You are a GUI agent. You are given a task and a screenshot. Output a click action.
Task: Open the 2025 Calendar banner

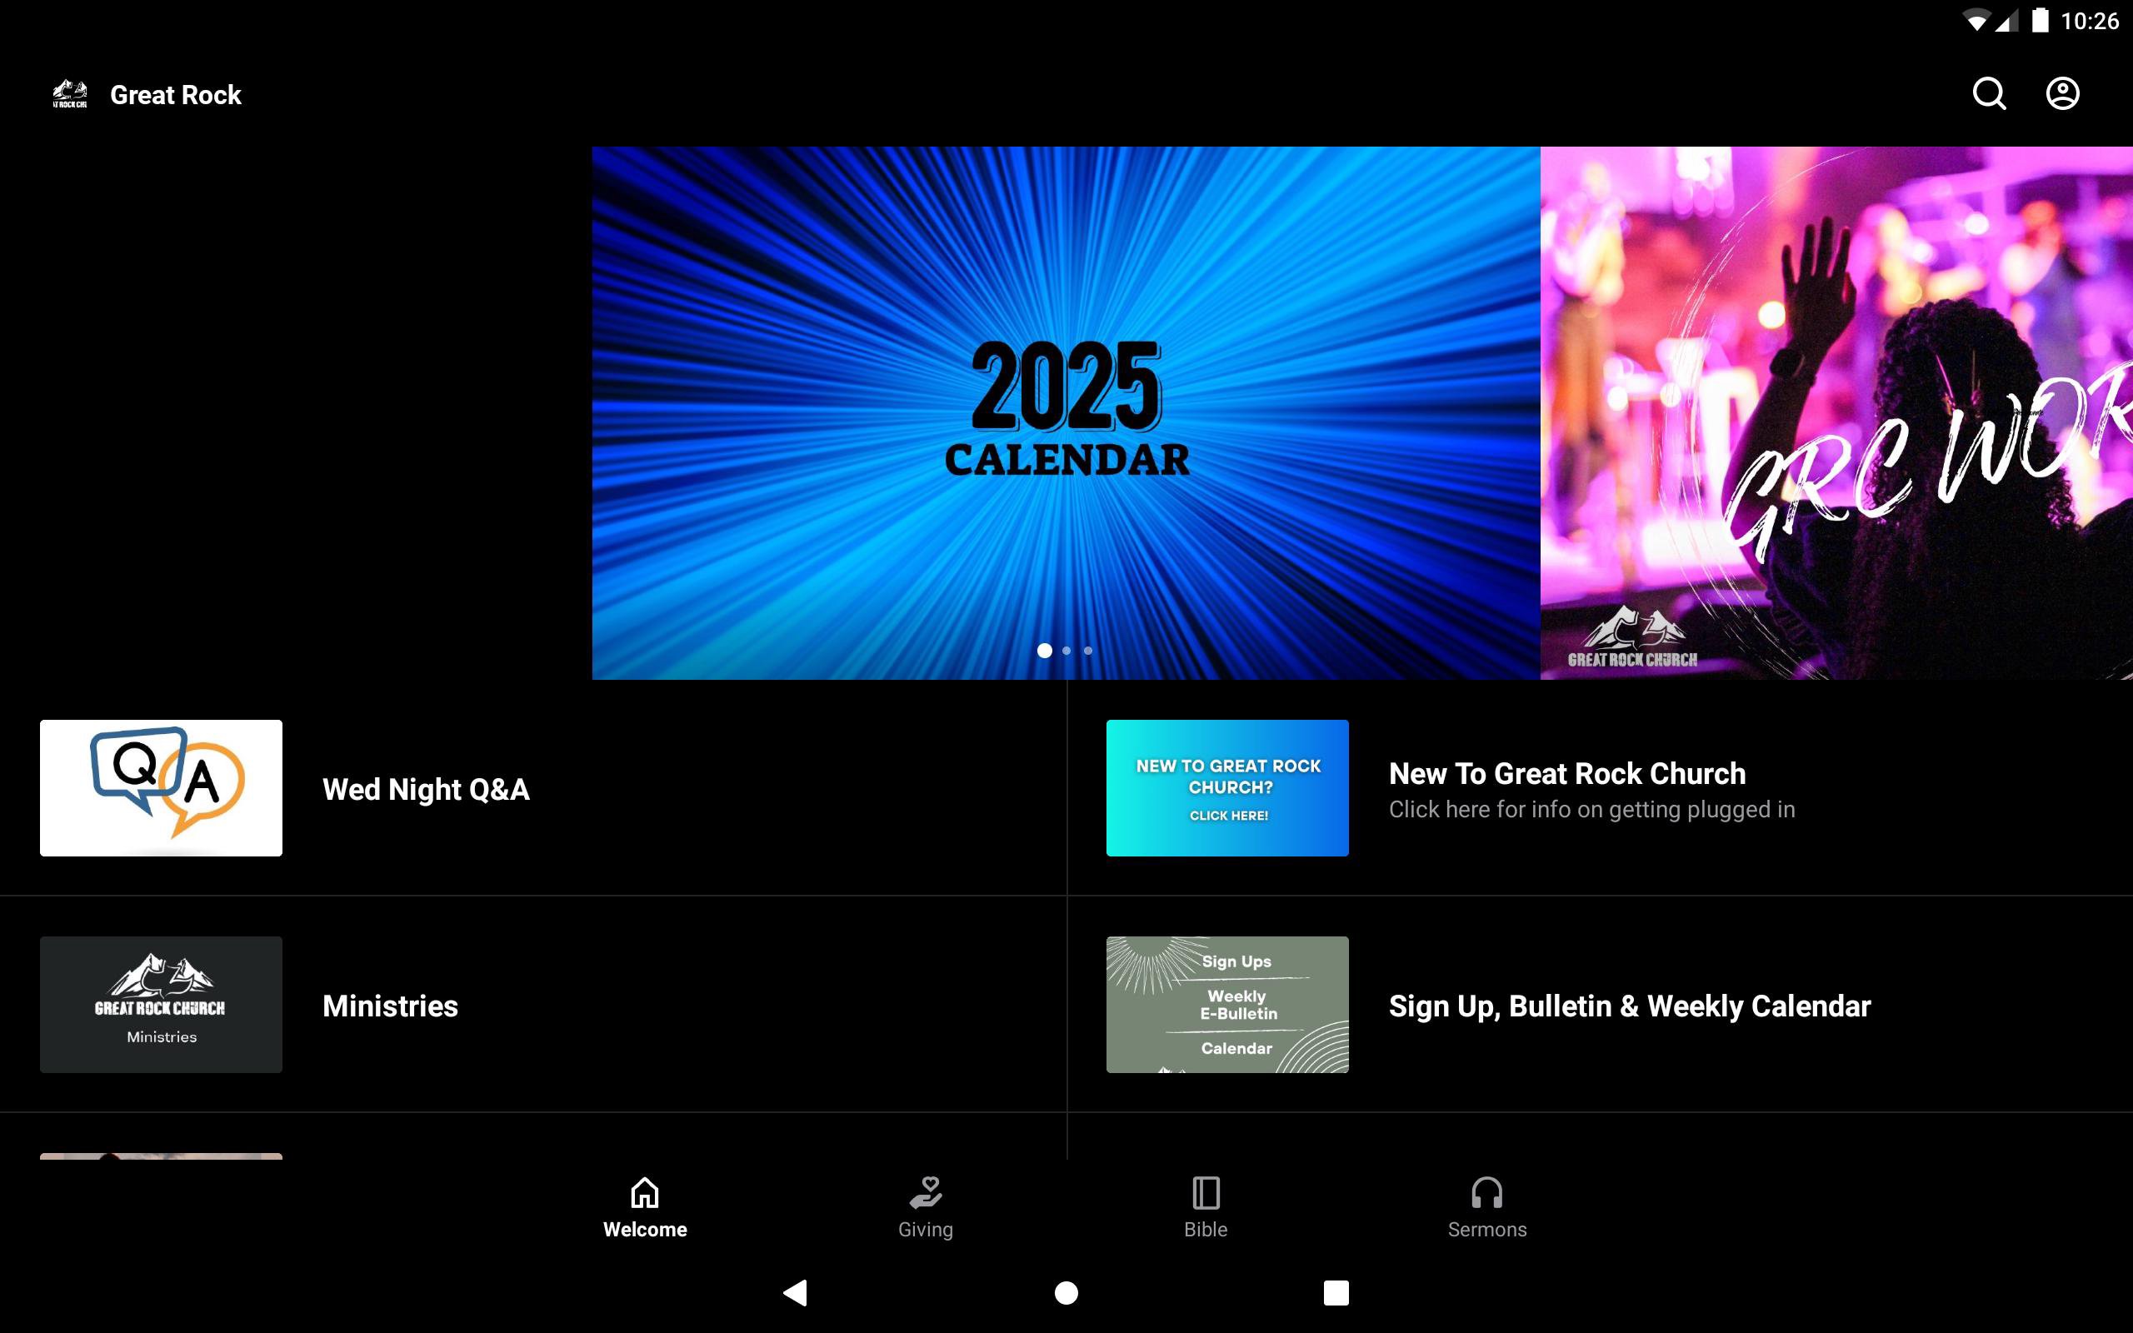click(x=1066, y=412)
